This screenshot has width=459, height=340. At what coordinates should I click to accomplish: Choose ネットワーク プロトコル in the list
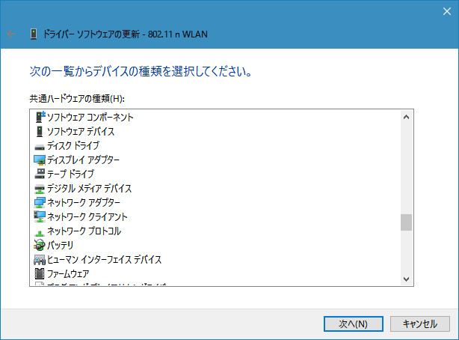click(83, 231)
